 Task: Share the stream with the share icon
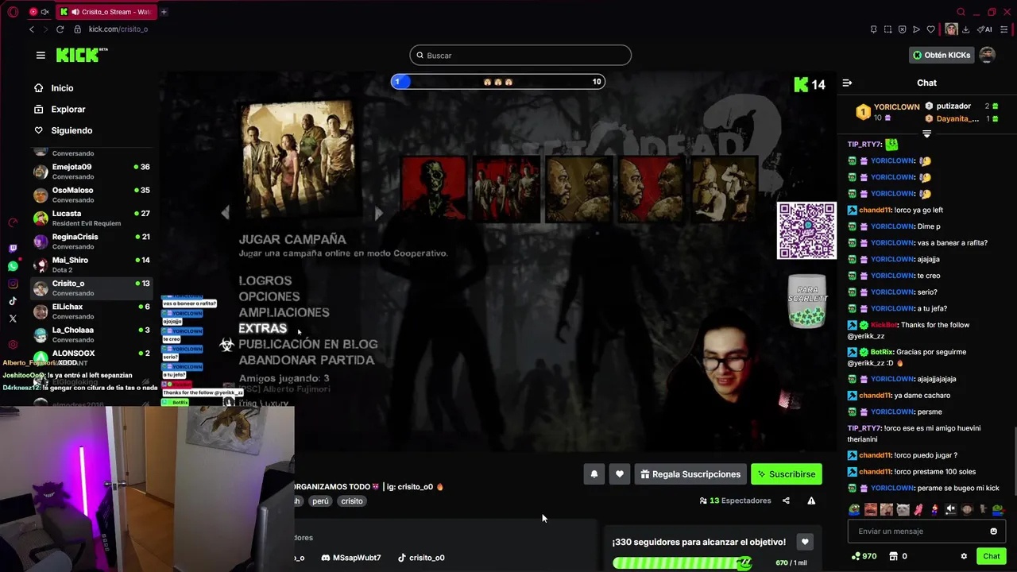pyautogui.click(x=786, y=500)
